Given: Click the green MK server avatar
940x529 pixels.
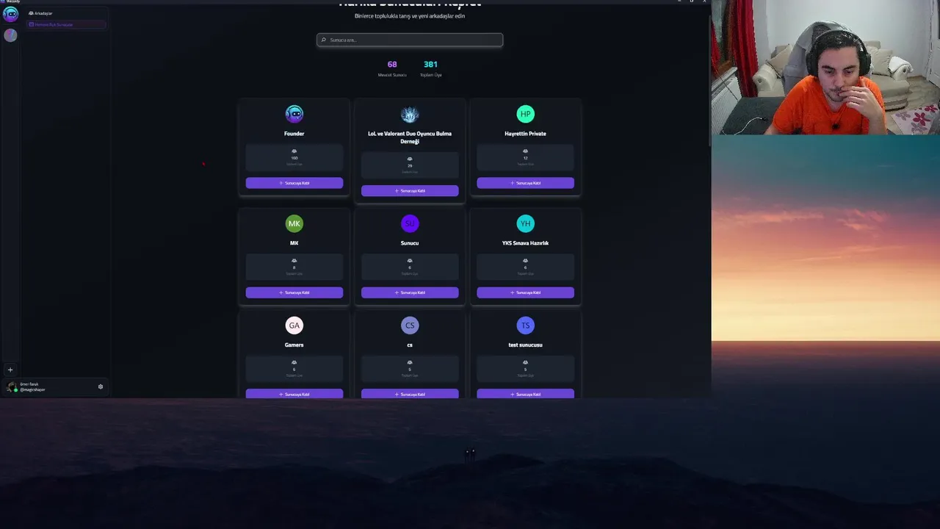Looking at the screenshot, I should pos(294,223).
